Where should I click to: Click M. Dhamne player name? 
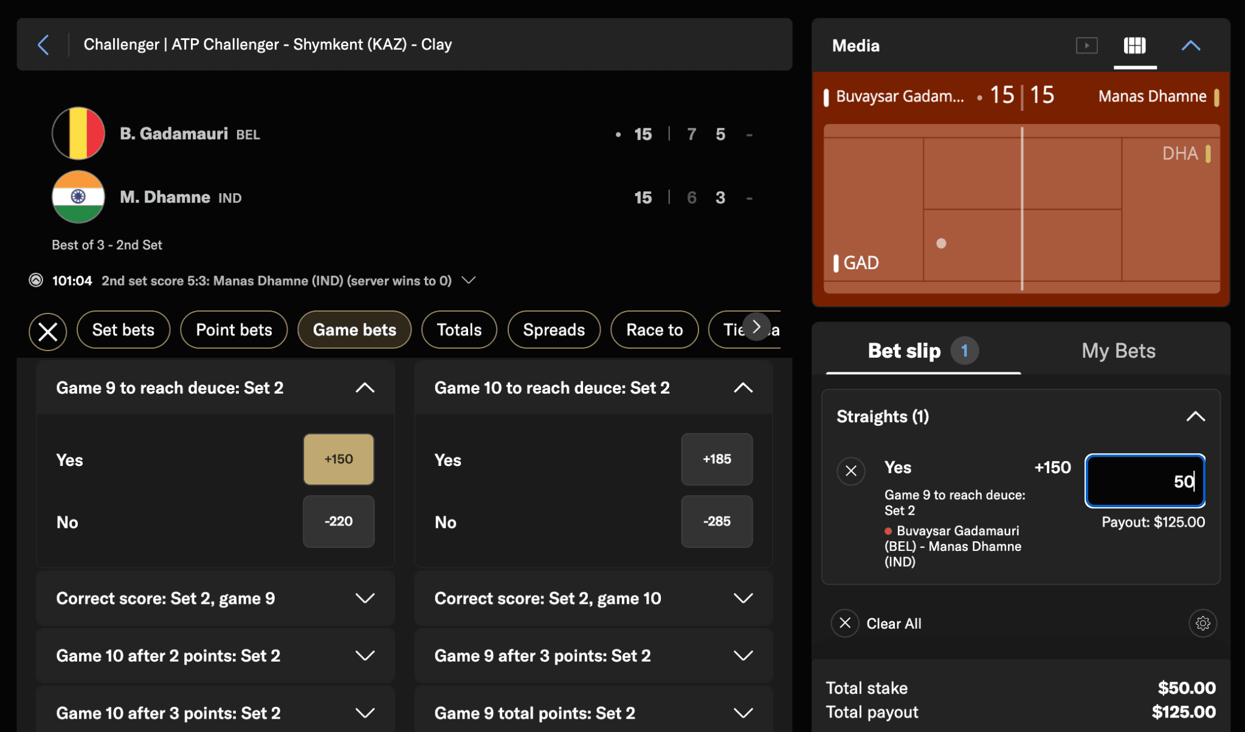pos(165,197)
